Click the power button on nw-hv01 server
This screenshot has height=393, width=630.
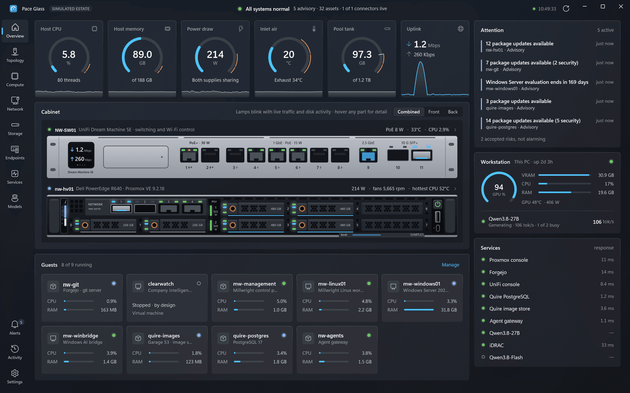pyautogui.click(x=437, y=204)
